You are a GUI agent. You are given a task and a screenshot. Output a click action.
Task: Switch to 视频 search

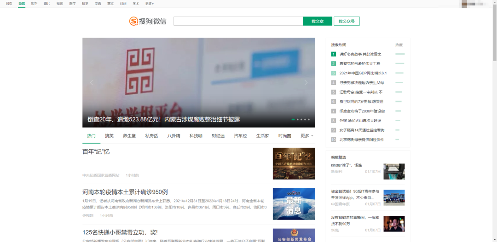(x=59, y=4)
